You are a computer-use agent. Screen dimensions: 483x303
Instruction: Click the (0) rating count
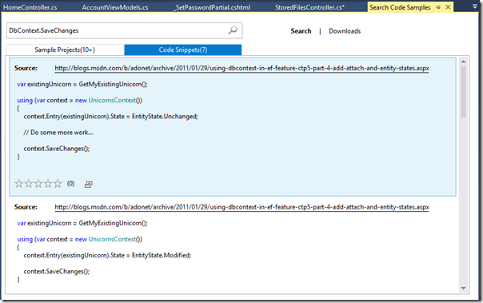pyautogui.click(x=71, y=184)
